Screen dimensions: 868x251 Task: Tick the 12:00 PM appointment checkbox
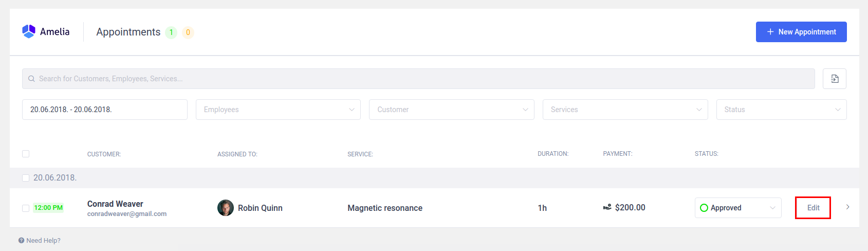pyautogui.click(x=26, y=208)
